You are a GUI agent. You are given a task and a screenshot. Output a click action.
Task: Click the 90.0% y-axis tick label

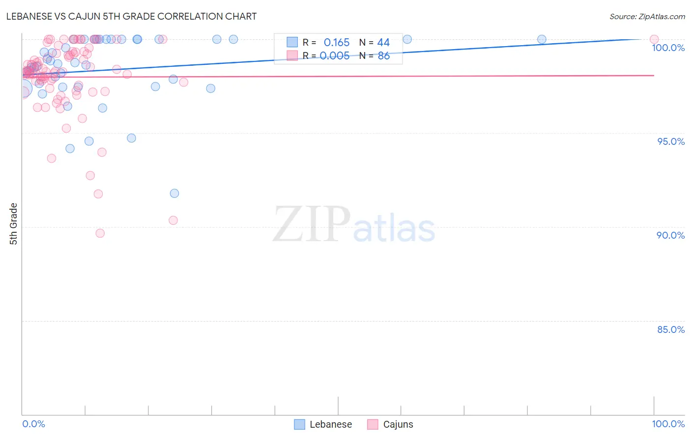pyautogui.click(x=670, y=235)
